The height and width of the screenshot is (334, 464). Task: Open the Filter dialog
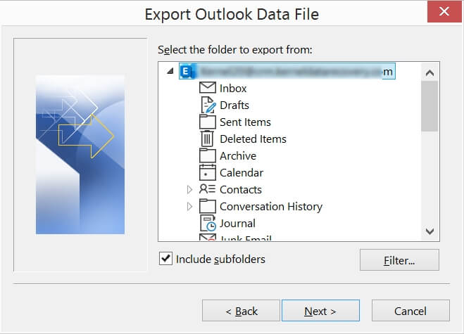tap(399, 260)
